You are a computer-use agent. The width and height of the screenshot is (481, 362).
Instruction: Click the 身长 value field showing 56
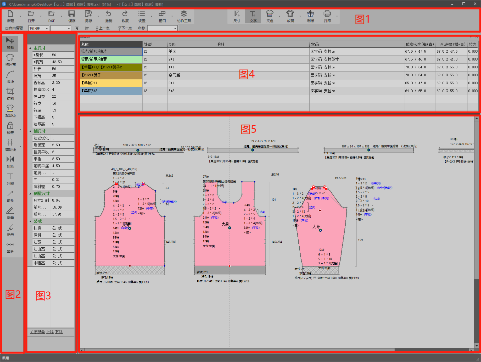[62, 55]
